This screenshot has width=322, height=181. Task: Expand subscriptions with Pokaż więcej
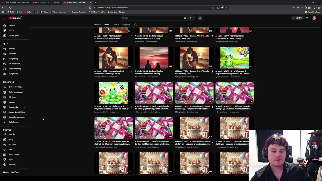point(15,122)
